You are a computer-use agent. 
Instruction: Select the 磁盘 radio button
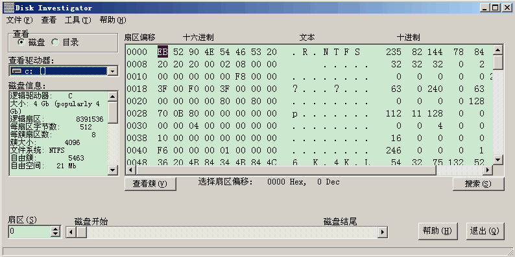coord(21,42)
